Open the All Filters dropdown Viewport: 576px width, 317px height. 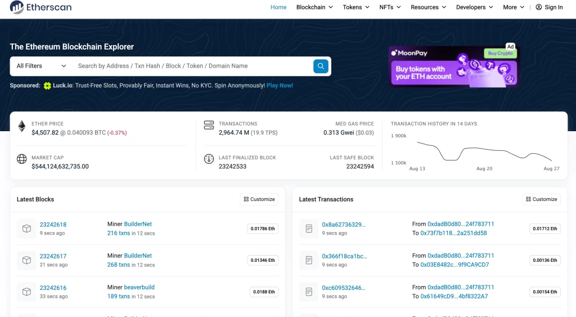click(x=41, y=66)
